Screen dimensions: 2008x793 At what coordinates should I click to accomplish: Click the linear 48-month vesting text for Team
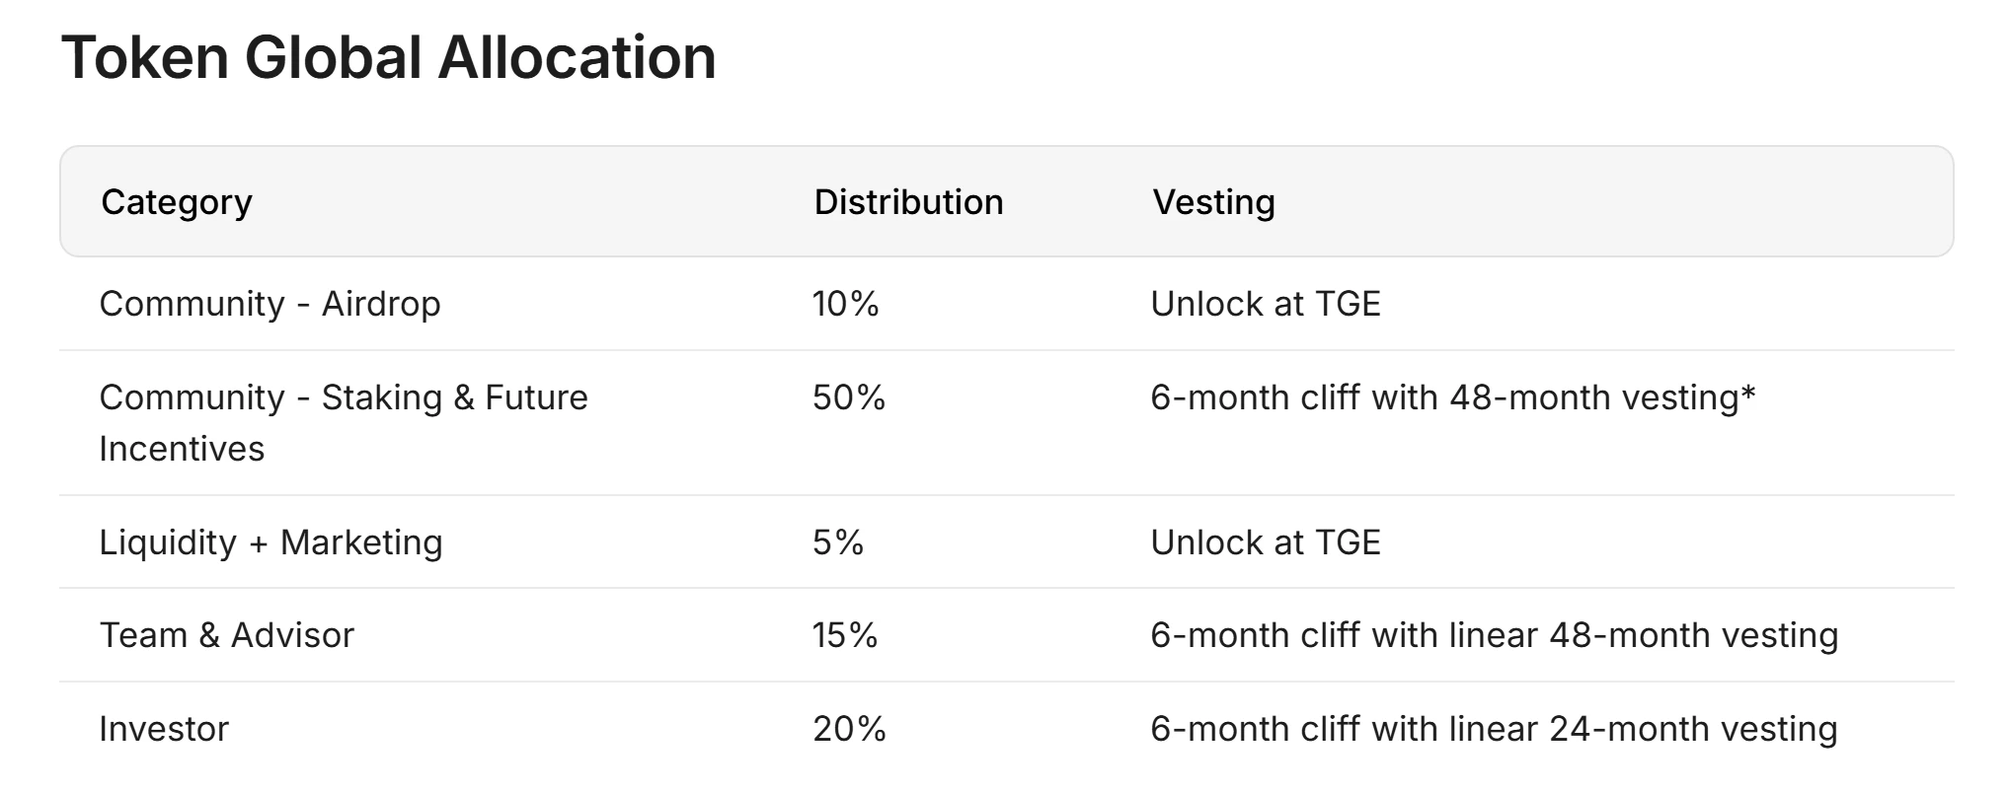1643,635
